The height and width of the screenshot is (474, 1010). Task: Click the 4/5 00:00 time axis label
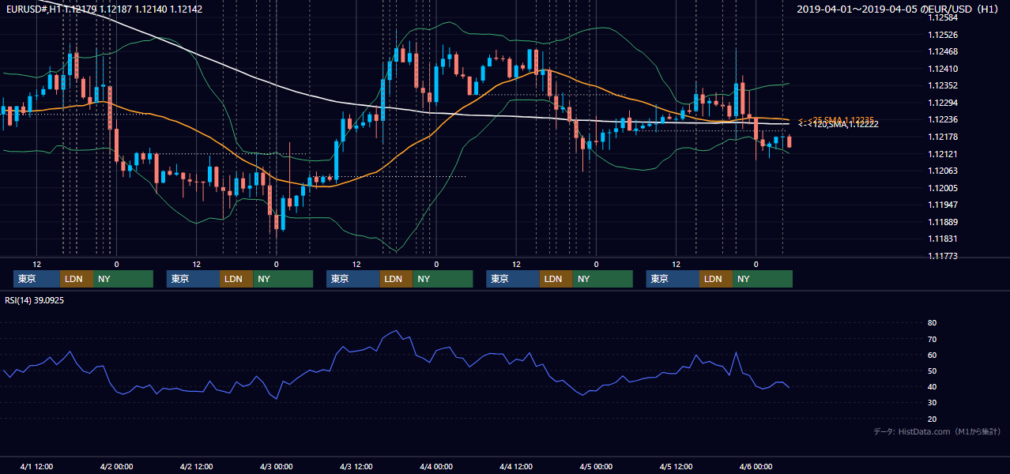tap(596, 466)
